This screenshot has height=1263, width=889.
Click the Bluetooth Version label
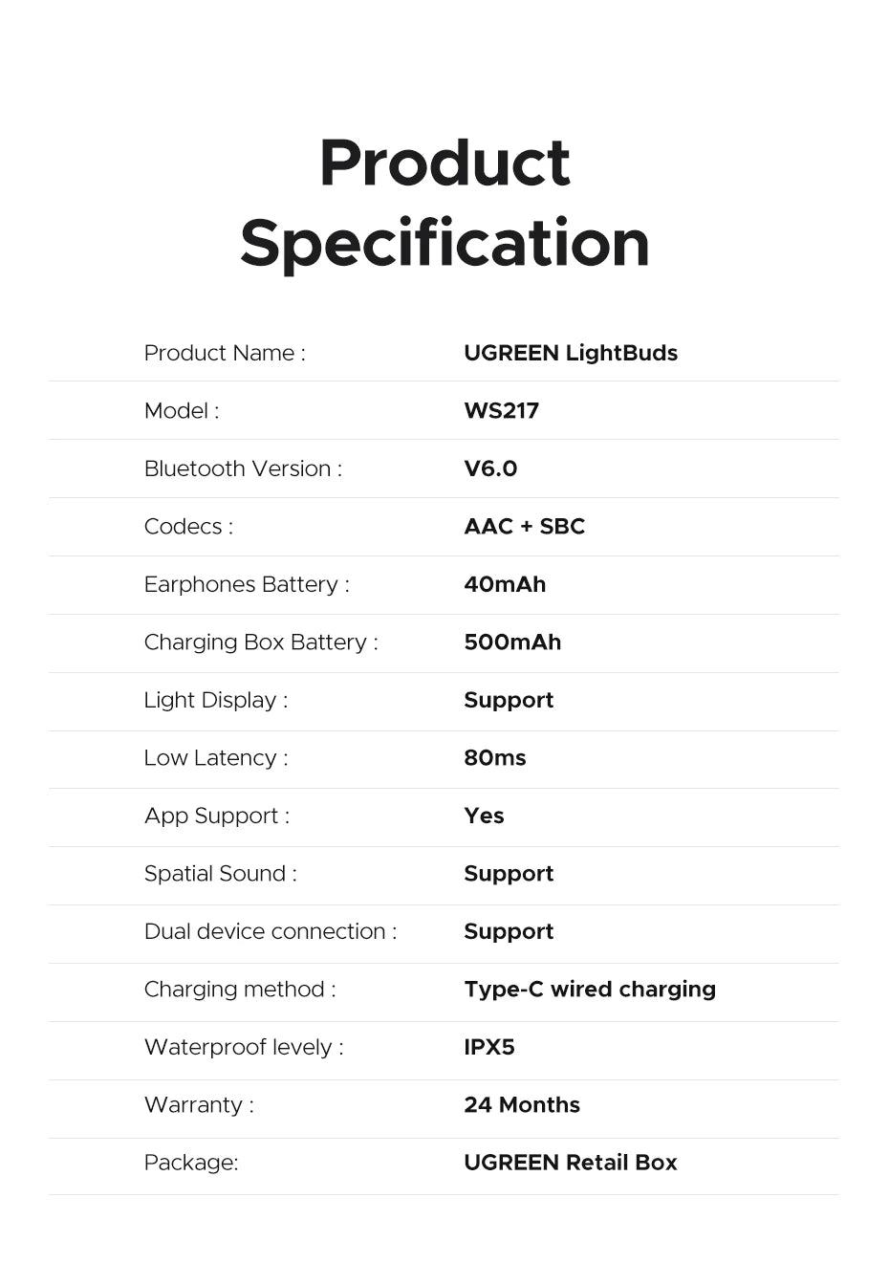tap(243, 468)
